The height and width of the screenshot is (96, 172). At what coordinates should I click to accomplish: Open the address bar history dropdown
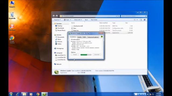click(116, 16)
